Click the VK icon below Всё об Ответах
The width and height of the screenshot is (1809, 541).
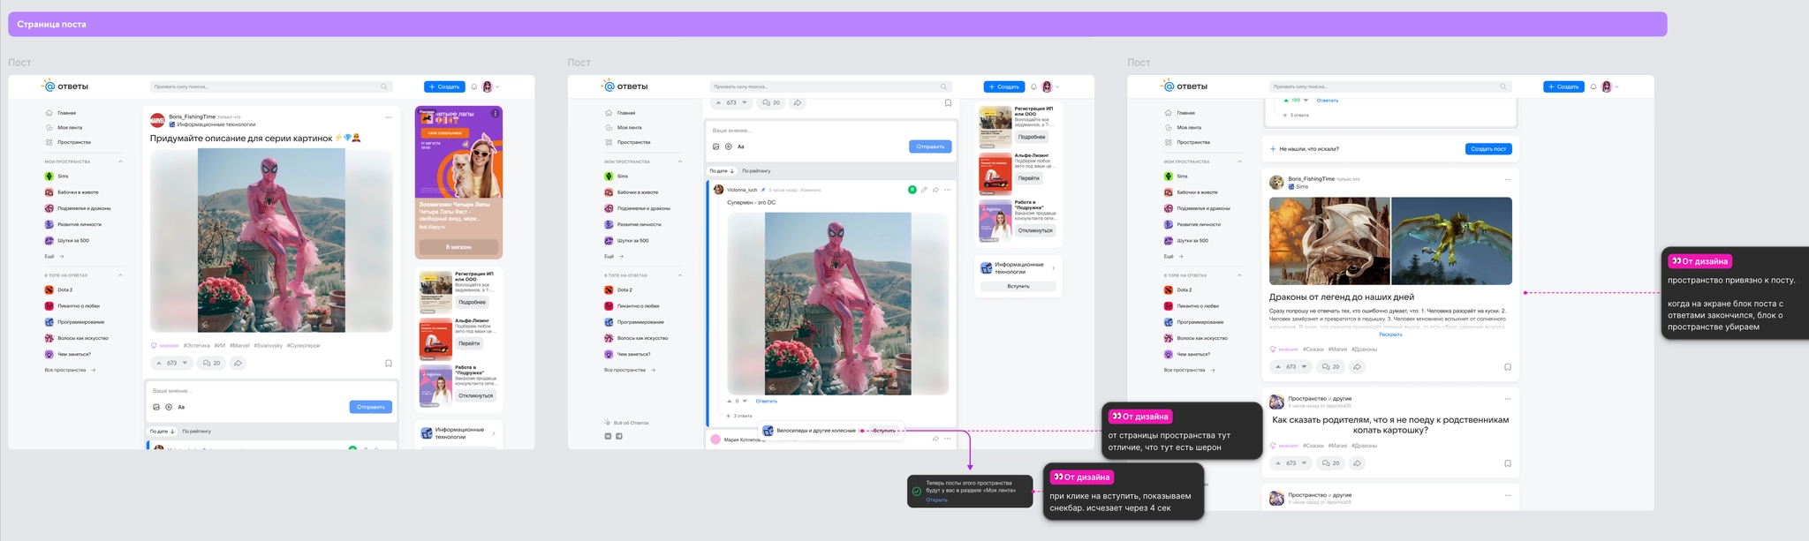coord(608,436)
